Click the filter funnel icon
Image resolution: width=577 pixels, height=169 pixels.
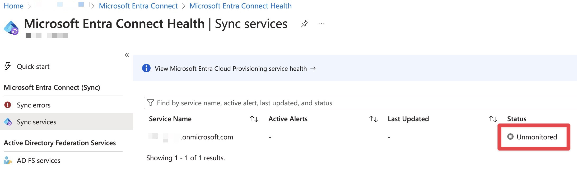point(150,103)
